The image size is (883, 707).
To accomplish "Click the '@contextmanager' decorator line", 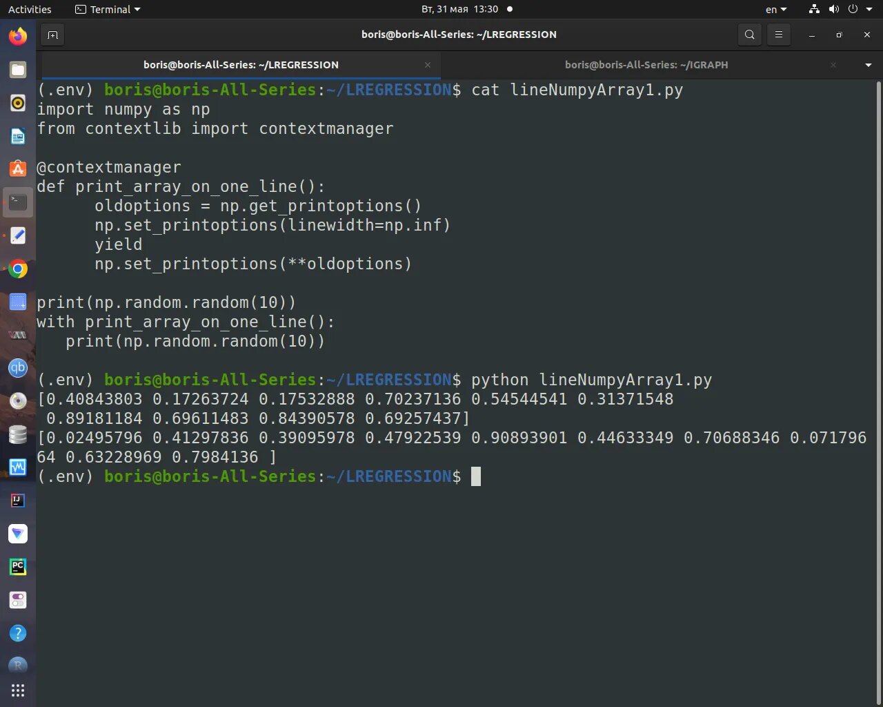I will tap(109, 167).
